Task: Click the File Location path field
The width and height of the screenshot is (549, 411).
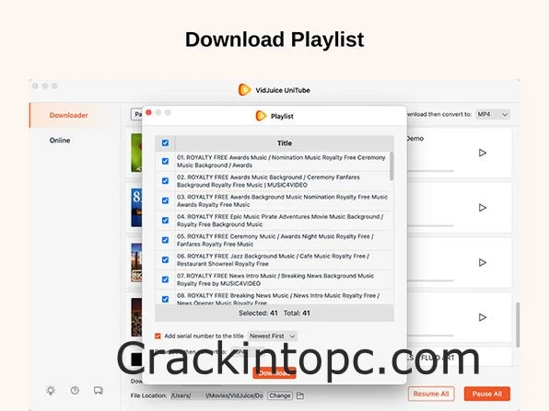Action: click(x=217, y=395)
